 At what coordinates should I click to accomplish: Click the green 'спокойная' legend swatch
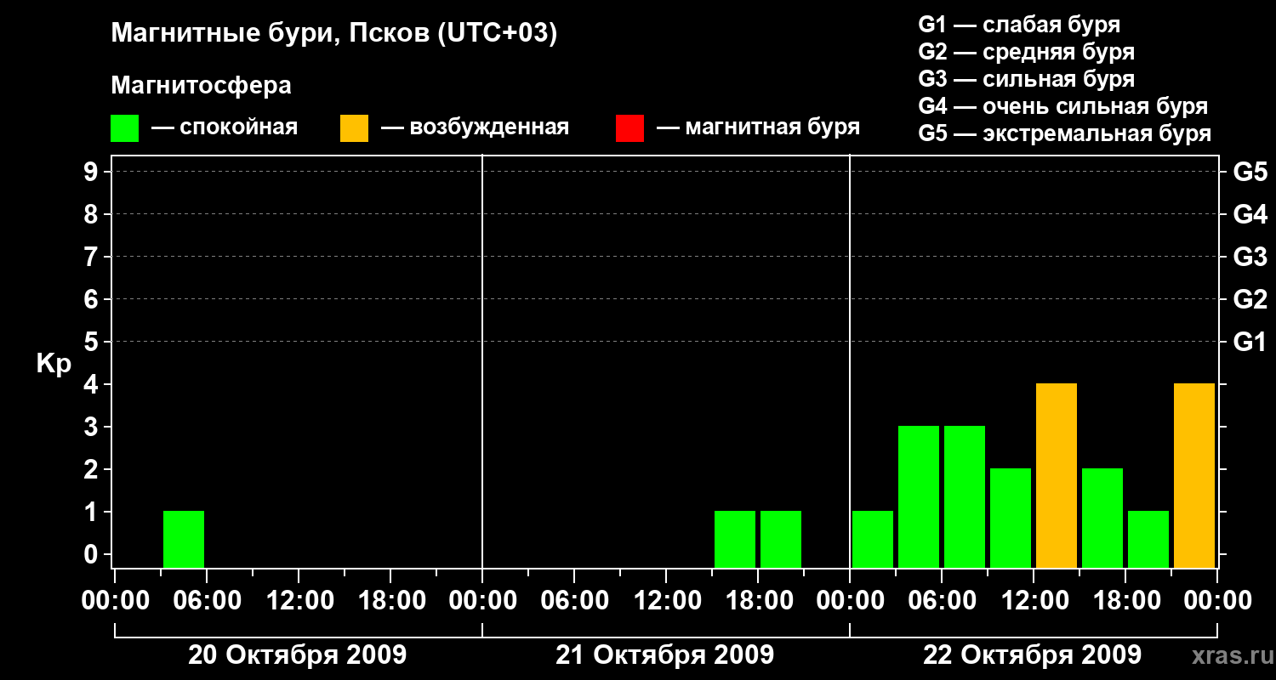[124, 128]
